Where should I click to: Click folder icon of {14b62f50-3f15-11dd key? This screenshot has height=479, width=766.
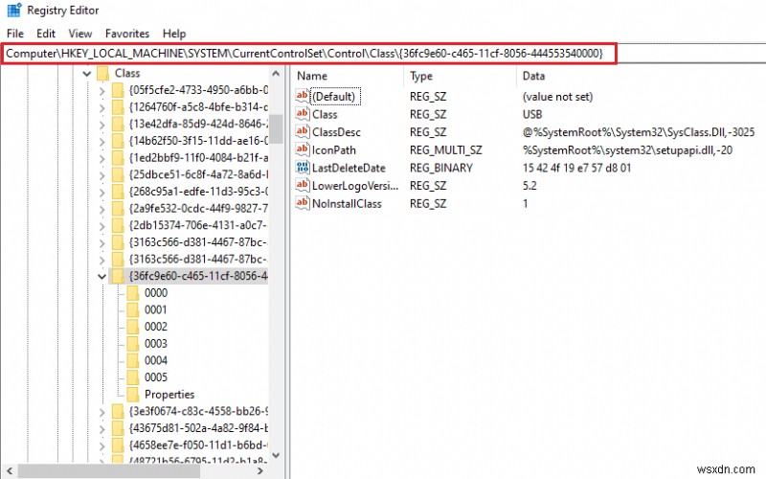[118, 141]
